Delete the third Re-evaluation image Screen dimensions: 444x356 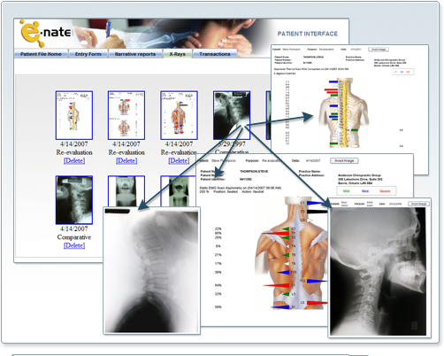pyautogui.click(x=179, y=160)
